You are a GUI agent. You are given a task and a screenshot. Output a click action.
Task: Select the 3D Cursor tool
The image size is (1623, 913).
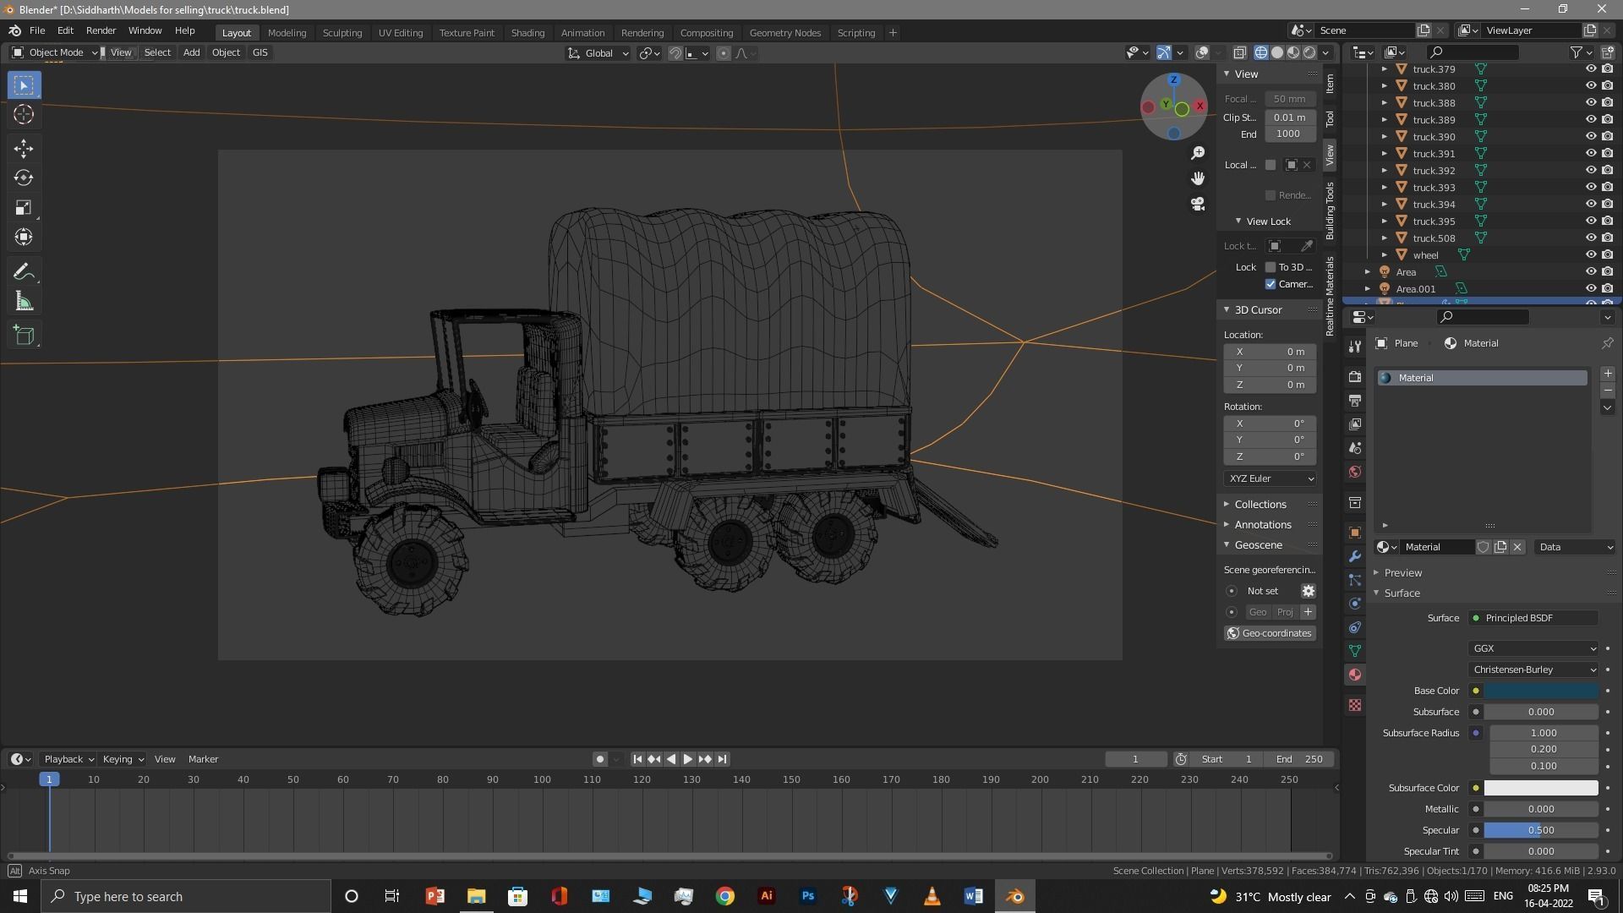pos(24,115)
